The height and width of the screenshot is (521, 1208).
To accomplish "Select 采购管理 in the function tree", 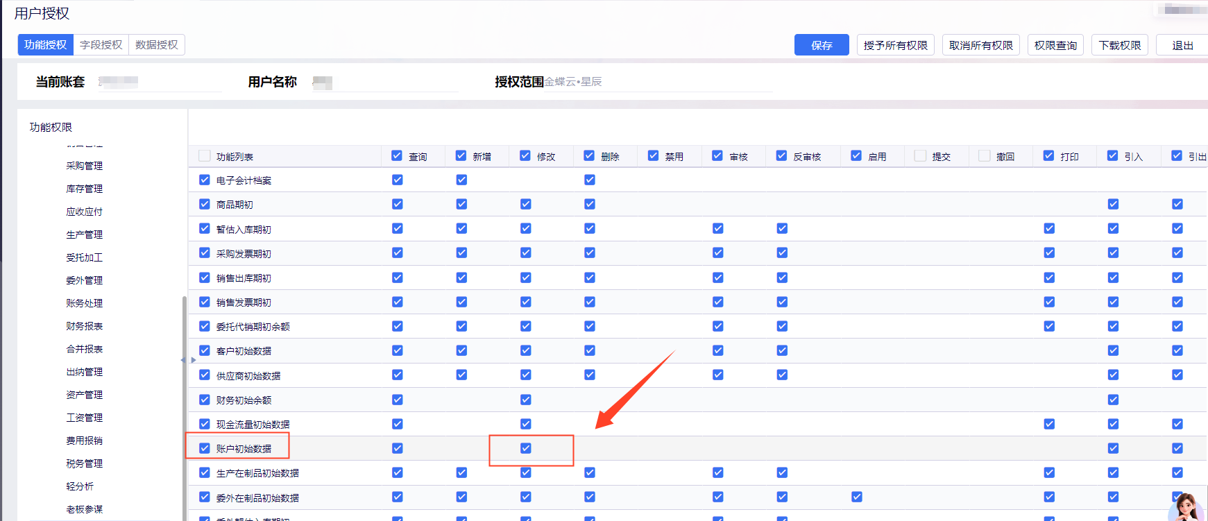I will tap(85, 166).
